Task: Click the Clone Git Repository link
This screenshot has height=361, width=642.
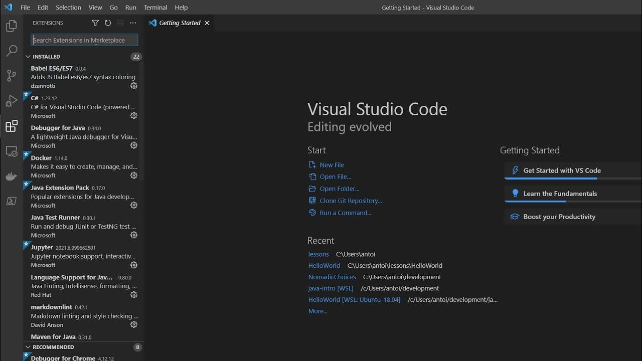Action: pos(351,201)
